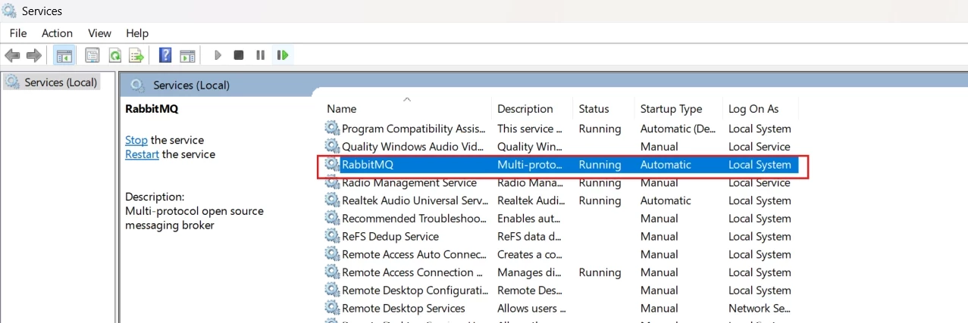968x323 pixels.
Task: Click gear icon of Recommended Troubleshooting row
Action: click(332, 218)
